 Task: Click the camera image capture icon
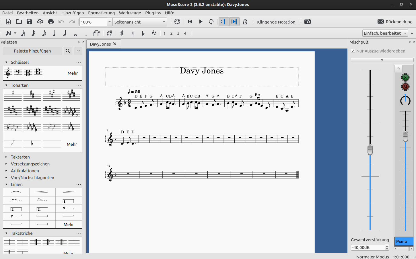(308, 22)
